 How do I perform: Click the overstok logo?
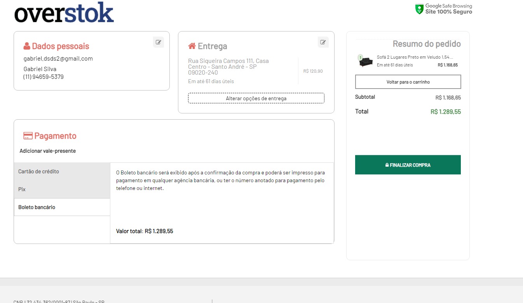click(64, 13)
